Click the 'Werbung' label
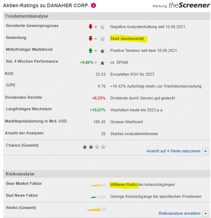The height and width of the screenshot is (218, 211). 160,6
